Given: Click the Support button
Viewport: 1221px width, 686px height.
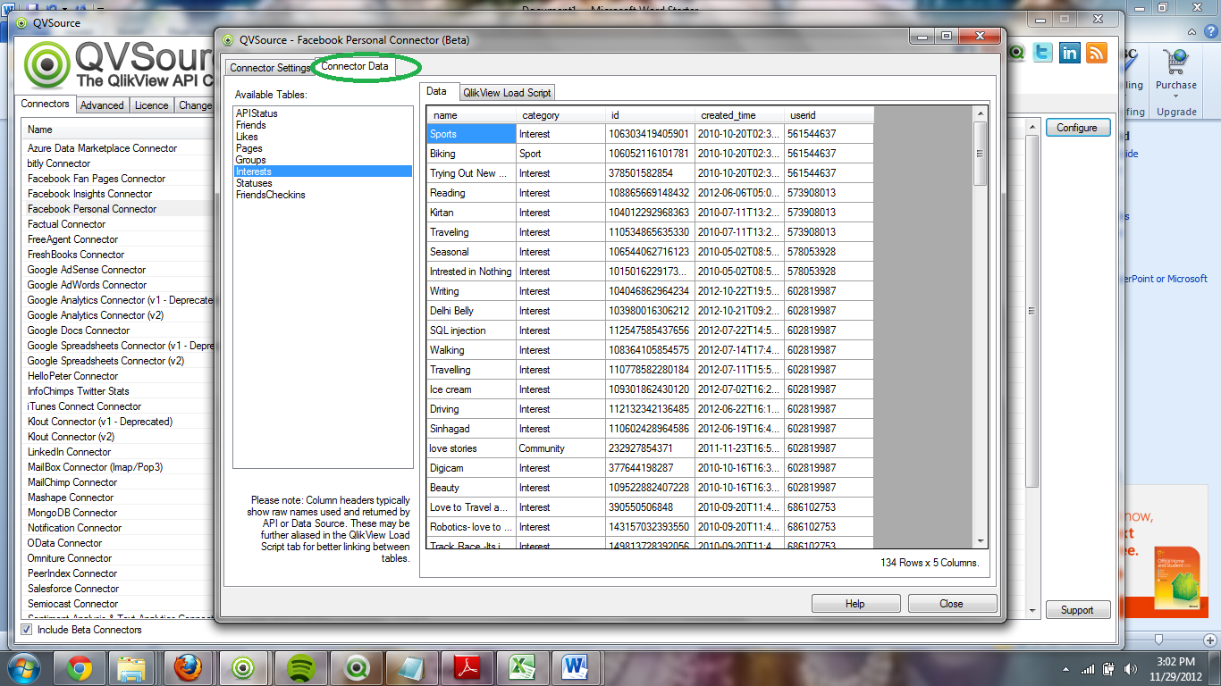Looking at the screenshot, I should coord(1077,610).
